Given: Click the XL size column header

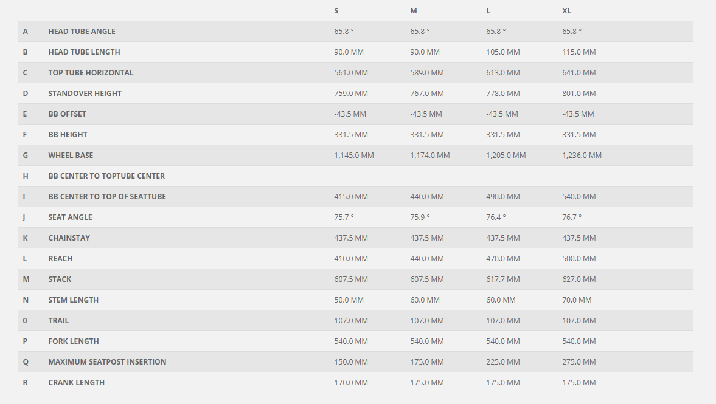Looking at the screenshot, I should click(x=567, y=11).
